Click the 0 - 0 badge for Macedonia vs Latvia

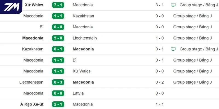(58, 93)
